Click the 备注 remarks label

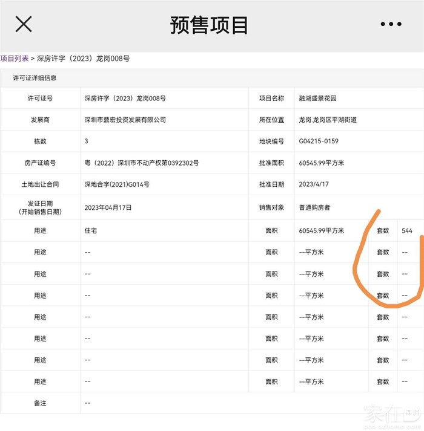(x=40, y=403)
